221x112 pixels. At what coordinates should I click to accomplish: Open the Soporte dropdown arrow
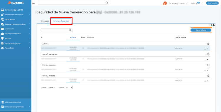(202, 3)
